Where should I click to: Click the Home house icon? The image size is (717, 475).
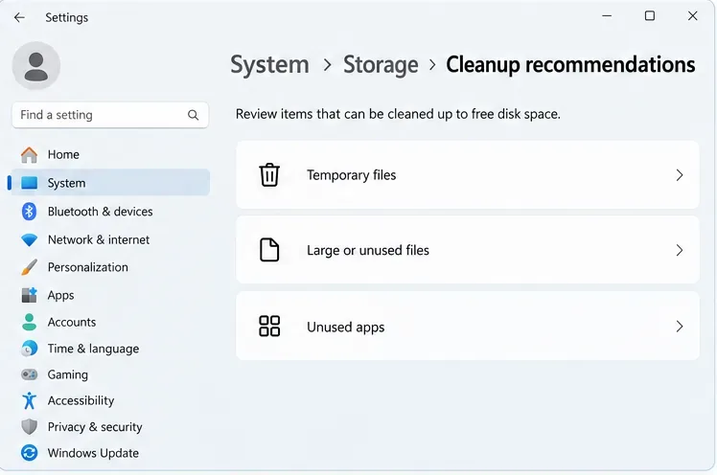click(30, 155)
